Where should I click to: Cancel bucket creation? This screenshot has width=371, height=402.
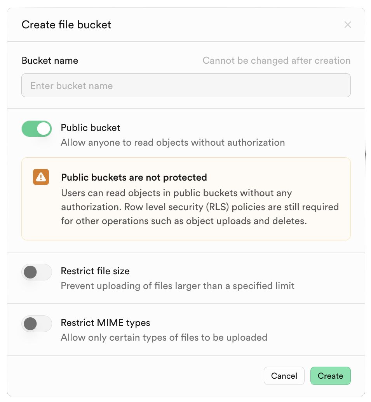(x=284, y=376)
